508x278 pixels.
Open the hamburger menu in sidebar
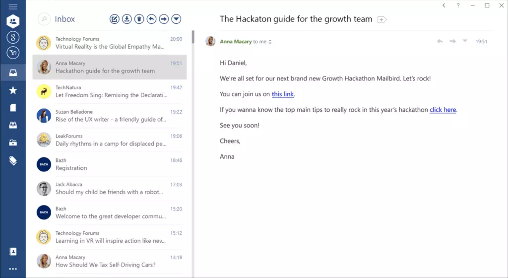click(x=13, y=6)
